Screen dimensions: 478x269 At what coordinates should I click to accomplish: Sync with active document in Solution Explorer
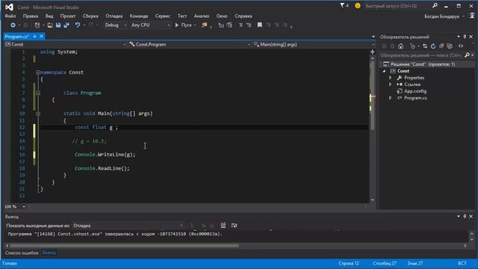[425, 46]
